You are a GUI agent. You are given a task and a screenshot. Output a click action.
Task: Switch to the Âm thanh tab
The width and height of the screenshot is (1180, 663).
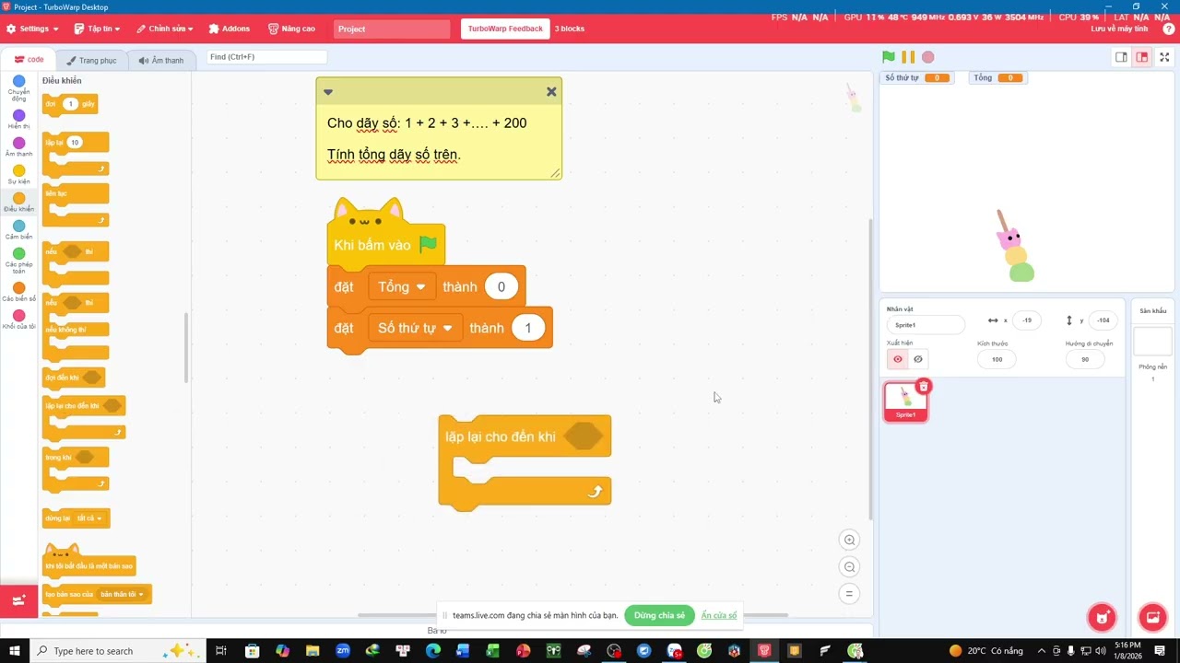161,60
